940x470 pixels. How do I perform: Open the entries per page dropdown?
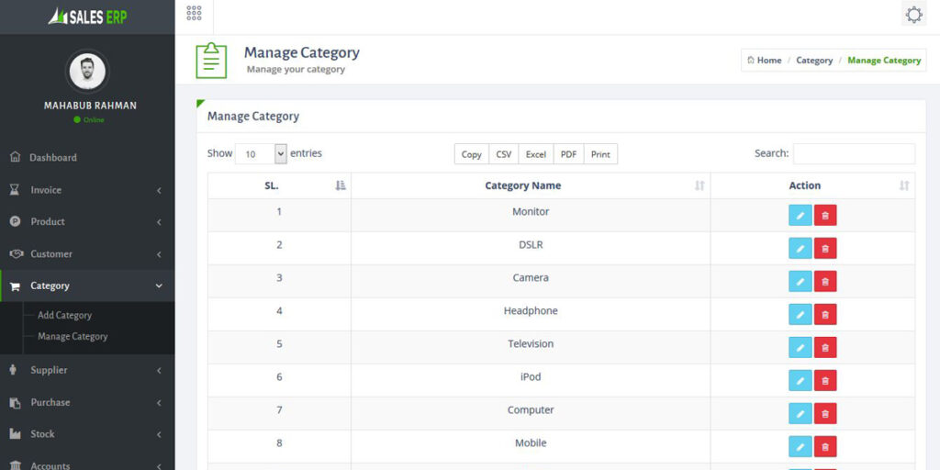point(261,154)
